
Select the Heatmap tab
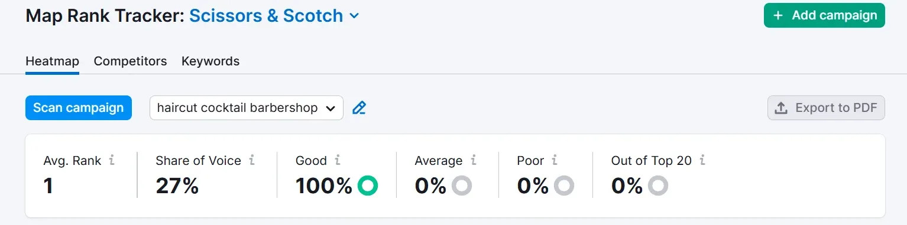[52, 61]
